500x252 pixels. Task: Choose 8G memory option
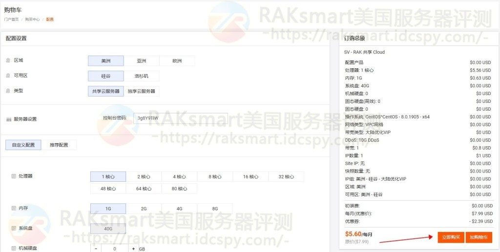point(215,209)
